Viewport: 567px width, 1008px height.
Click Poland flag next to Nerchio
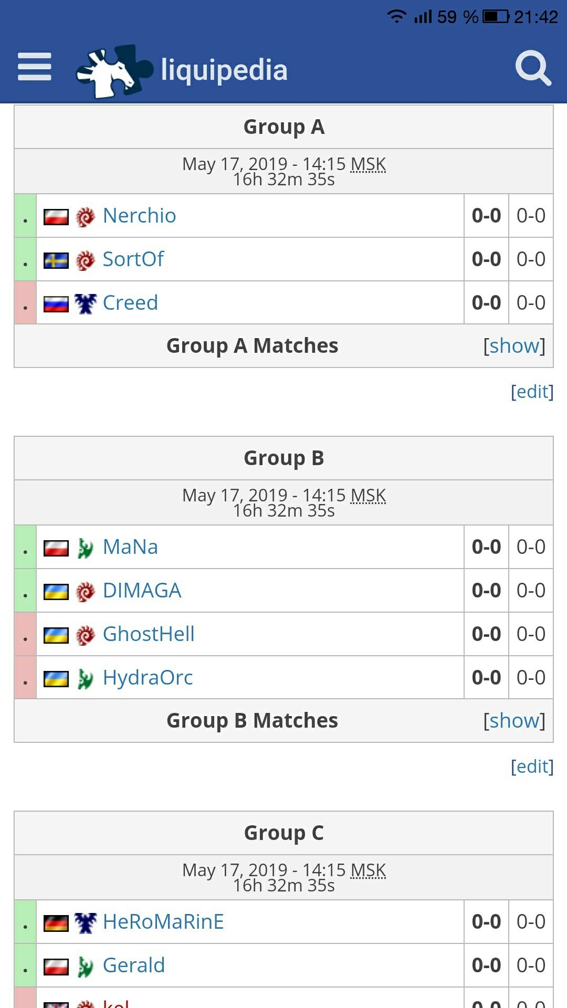point(56,216)
